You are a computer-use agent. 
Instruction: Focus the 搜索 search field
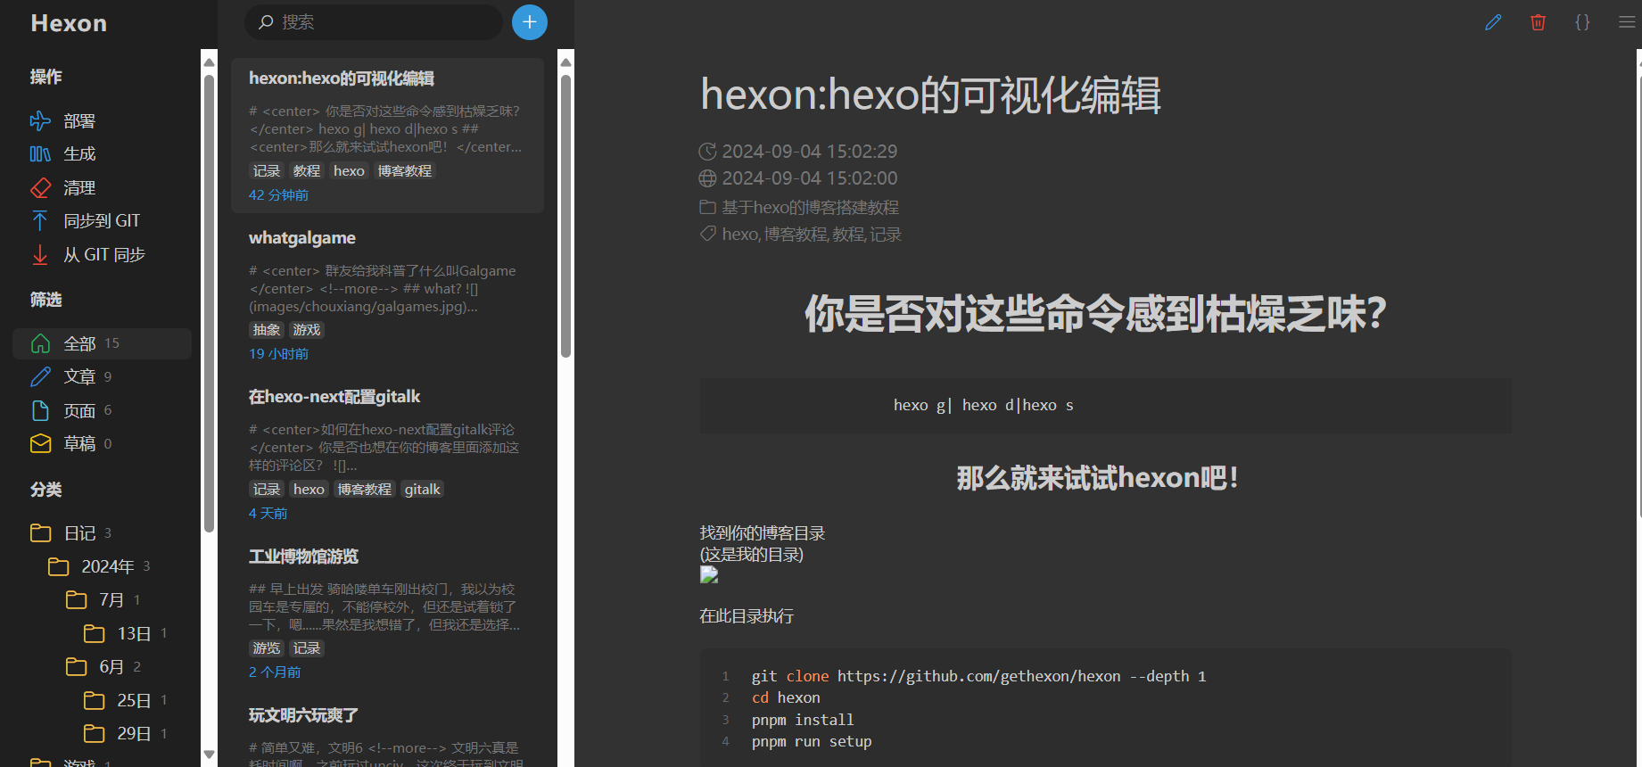[x=373, y=22]
